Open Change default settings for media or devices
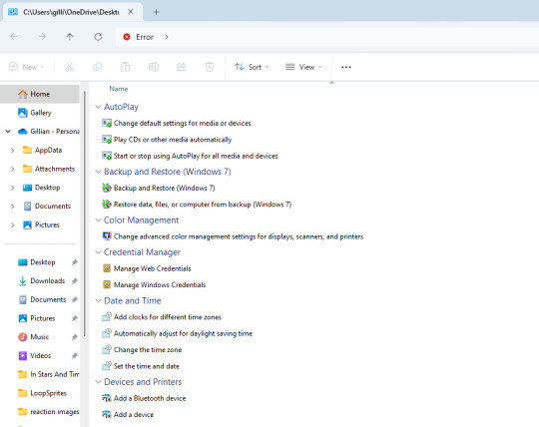539x427 pixels. (177, 123)
